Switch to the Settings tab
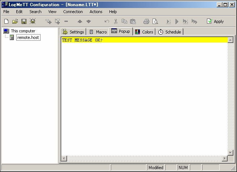 click(x=73, y=32)
